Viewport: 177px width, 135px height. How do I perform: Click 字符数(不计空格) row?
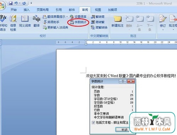pos(114,99)
